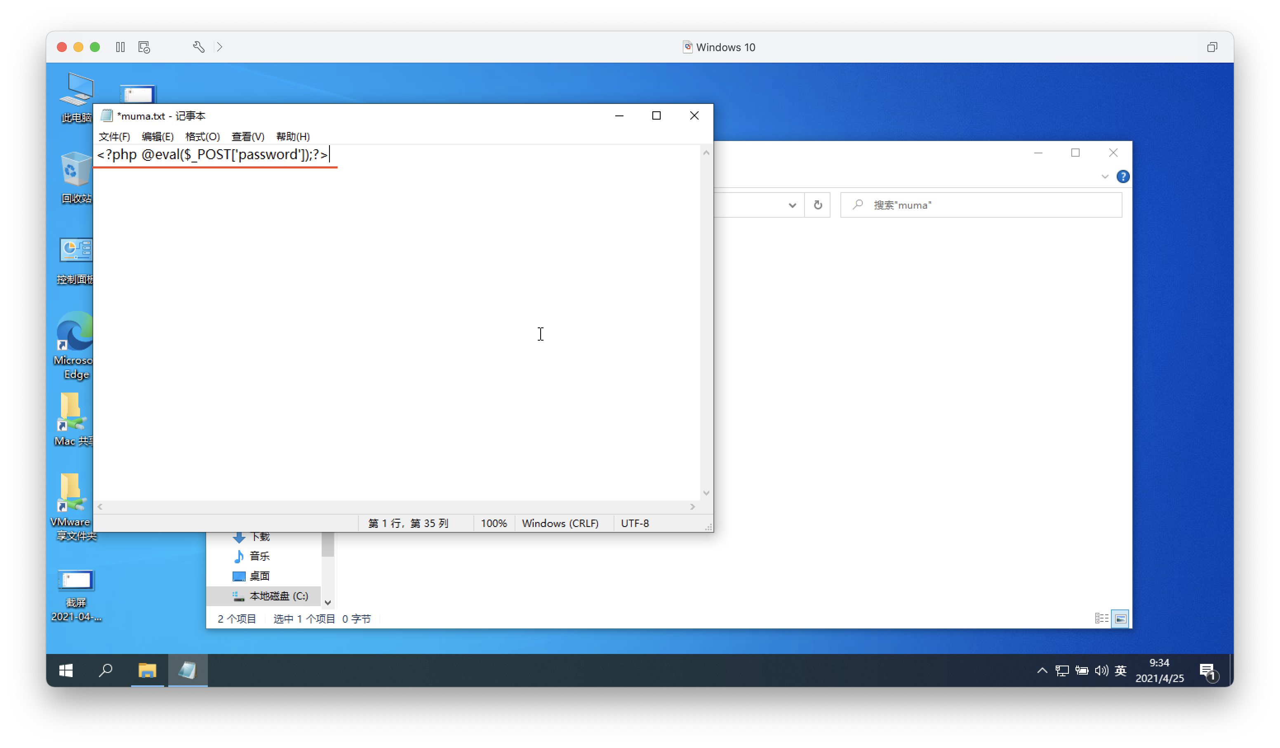Open Explorer help question mark icon

coord(1122,177)
